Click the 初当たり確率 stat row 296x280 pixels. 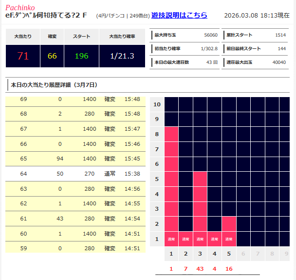[x=185, y=49]
